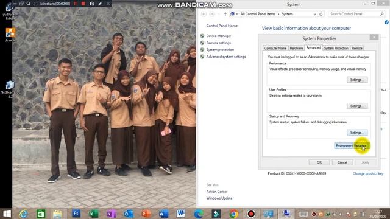The width and height of the screenshot is (390, 219).
Task: Open Action Center link
Action: [217, 192]
